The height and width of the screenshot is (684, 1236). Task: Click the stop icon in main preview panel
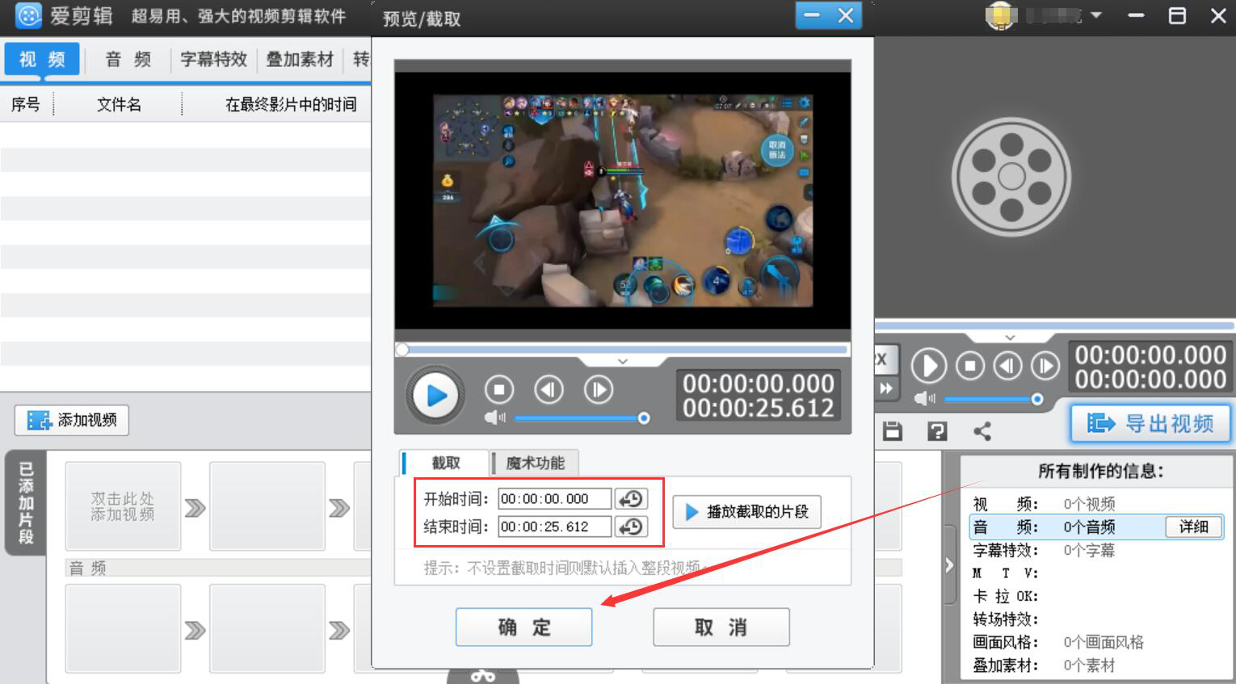970,366
